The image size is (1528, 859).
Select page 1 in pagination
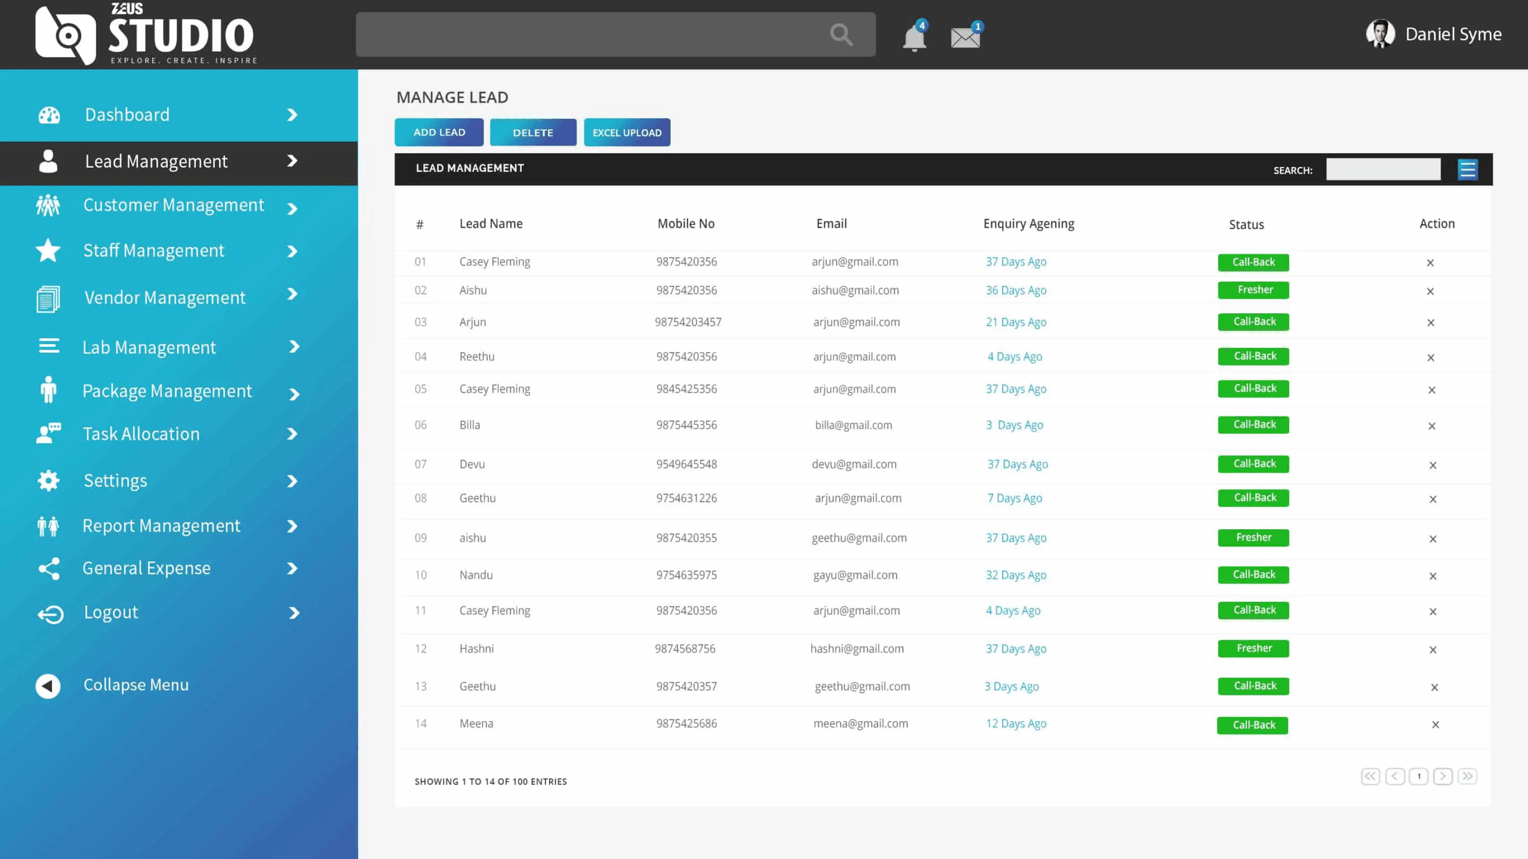pos(1419,776)
